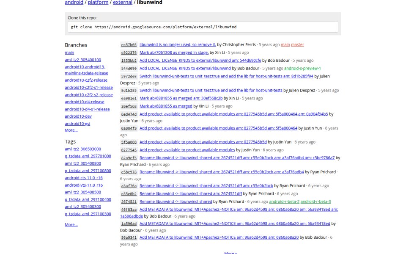Viewport: 406px width, 254px height.
Task: Open the android-r-beta-2 tag label
Action: 284,202
